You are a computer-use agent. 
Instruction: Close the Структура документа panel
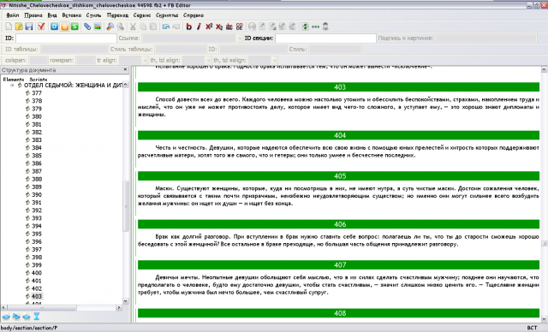pyautogui.click(x=126, y=70)
